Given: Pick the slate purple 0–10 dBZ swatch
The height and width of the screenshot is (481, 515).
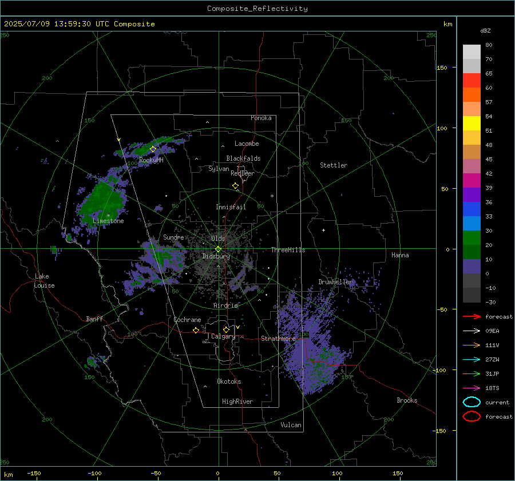Looking at the screenshot, I should [x=472, y=267].
